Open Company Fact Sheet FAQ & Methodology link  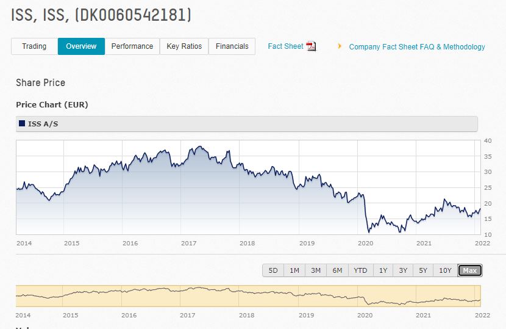coord(417,47)
